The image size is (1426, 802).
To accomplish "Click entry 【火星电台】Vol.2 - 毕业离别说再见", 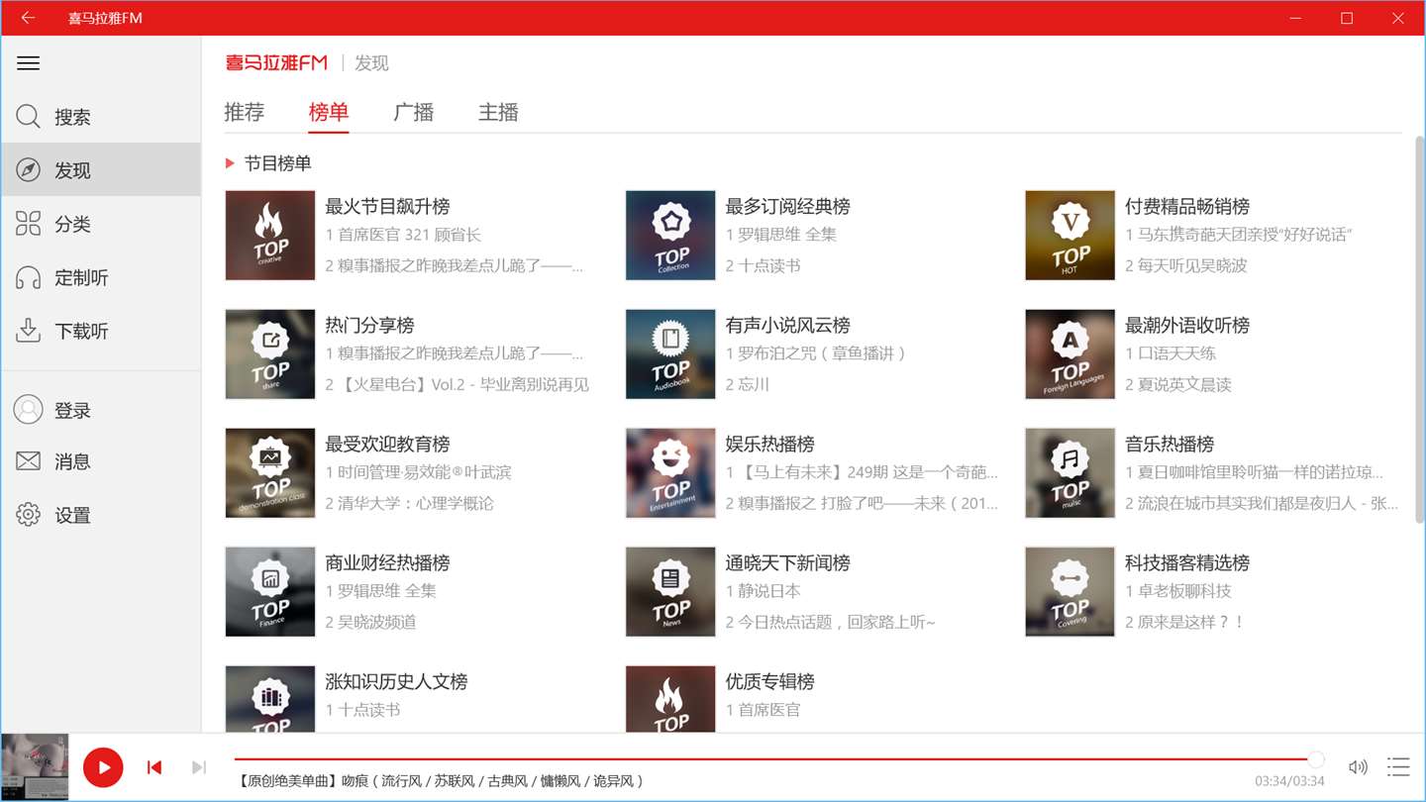I will pyautogui.click(x=457, y=384).
